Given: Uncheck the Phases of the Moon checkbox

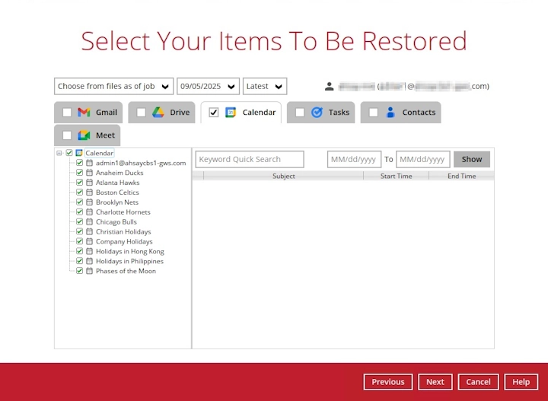Looking at the screenshot, I should [x=79, y=271].
